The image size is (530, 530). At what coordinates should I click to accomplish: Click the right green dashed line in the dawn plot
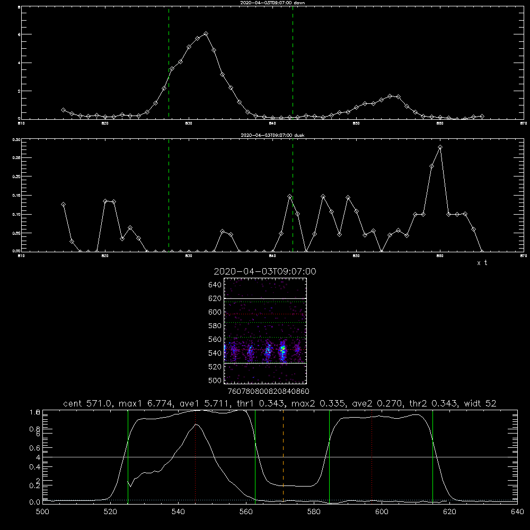click(293, 63)
